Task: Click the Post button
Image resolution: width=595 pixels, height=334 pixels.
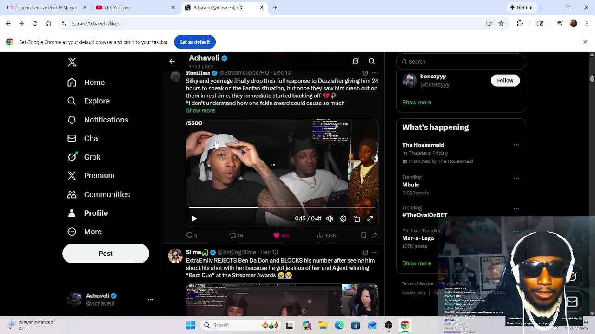Action: click(x=106, y=253)
